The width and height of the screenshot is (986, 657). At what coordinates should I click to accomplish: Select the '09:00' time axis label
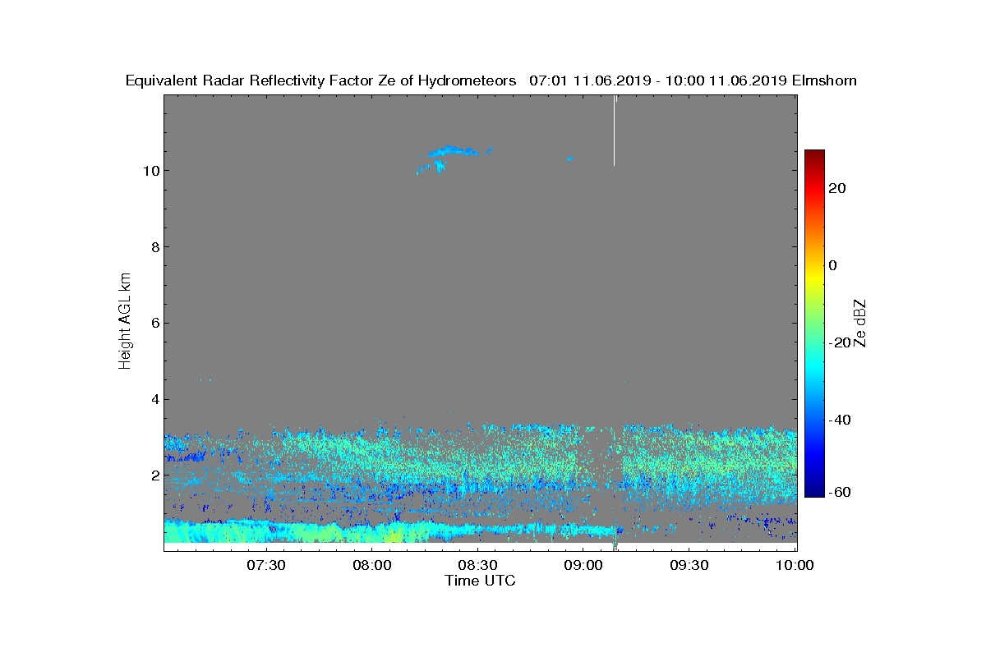tap(583, 565)
